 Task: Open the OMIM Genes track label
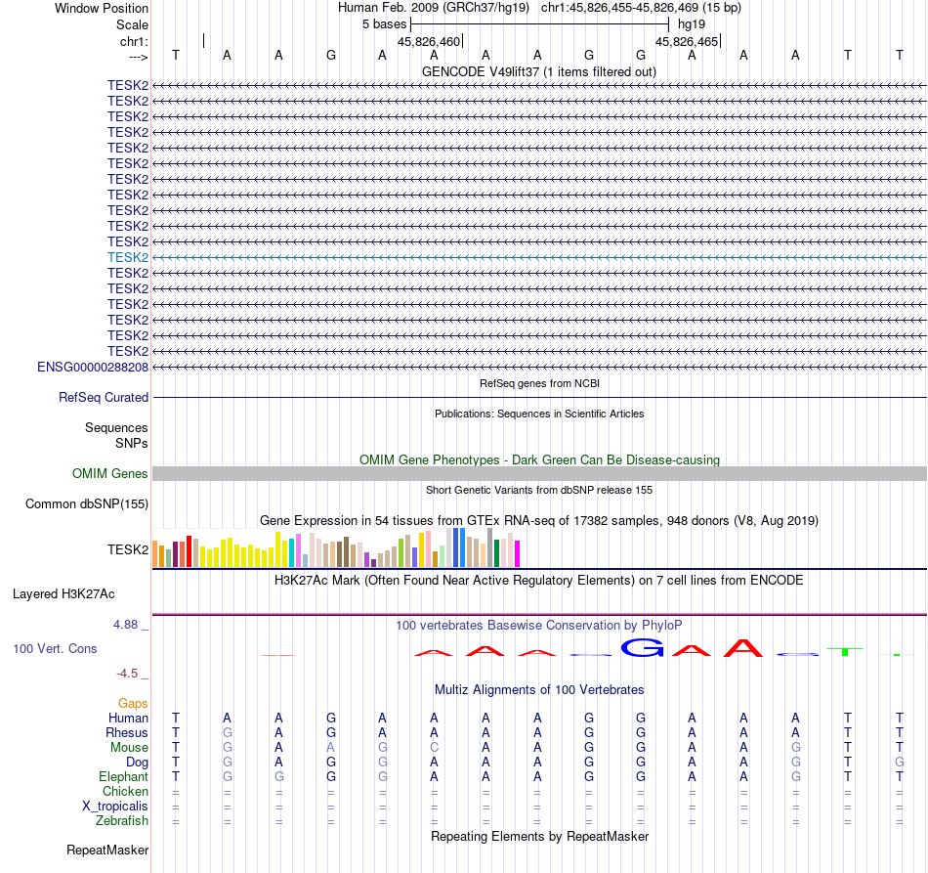click(x=110, y=474)
